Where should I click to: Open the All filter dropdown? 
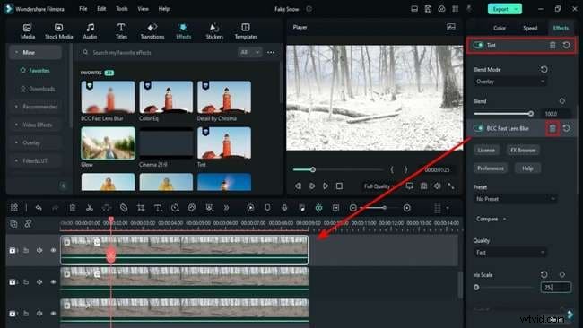[250, 53]
